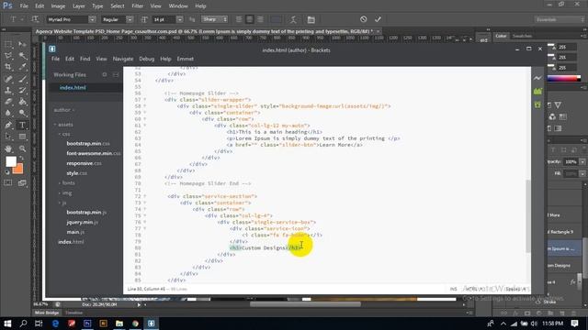Open Brackets Extension Manager icon
The image size is (588, 330).
tap(537, 92)
